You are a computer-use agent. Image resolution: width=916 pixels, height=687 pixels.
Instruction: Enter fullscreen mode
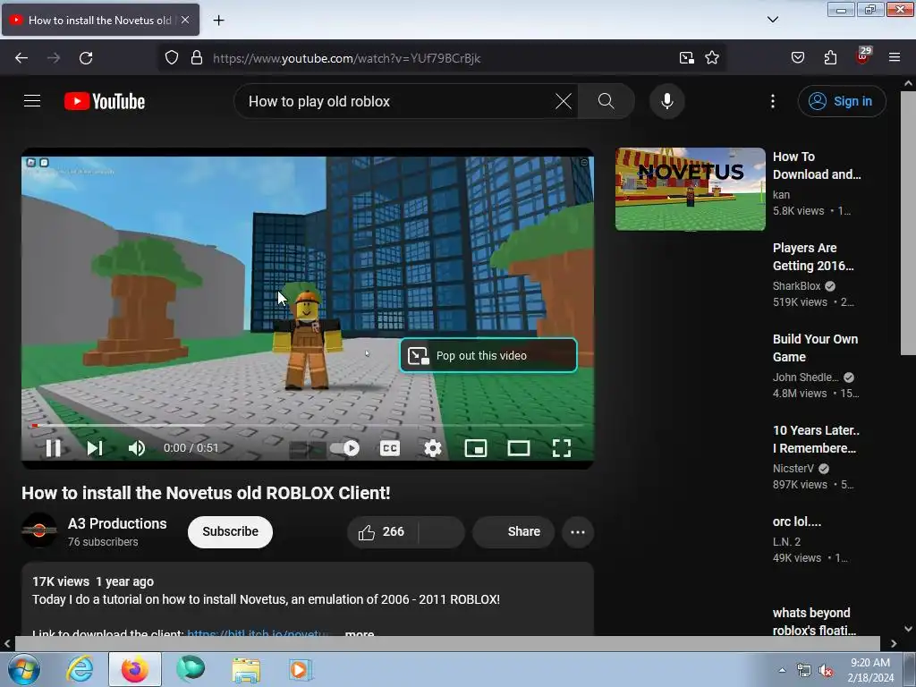tap(562, 448)
